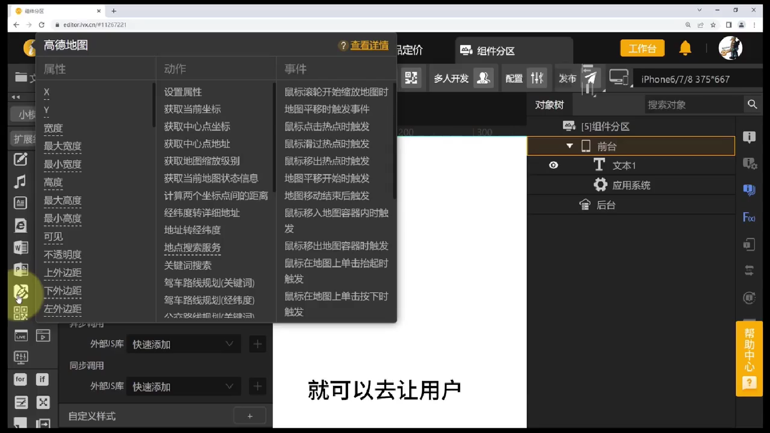The width and height of the screenshot is (770, 433).
Task: Click the Gaode map component icon
Action: point(21,292)
